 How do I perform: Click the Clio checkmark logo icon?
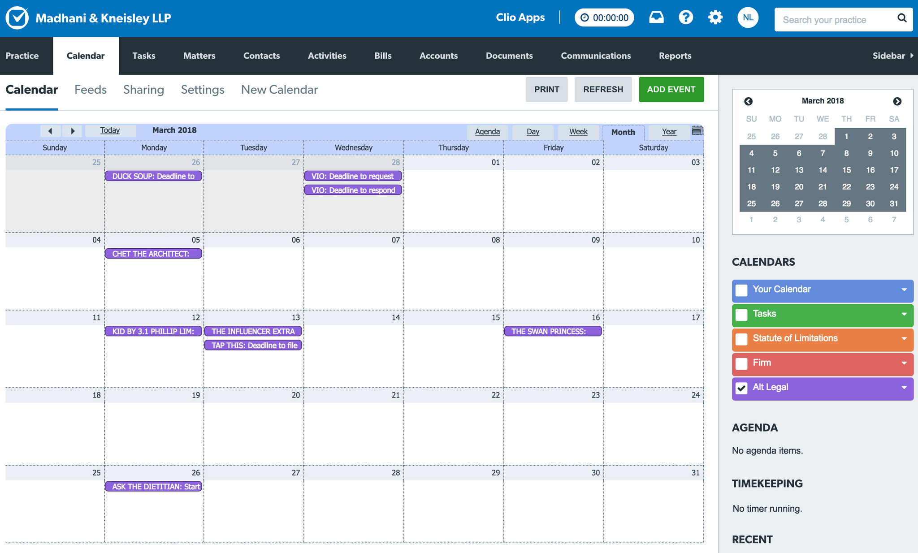[x=17, y=18]
